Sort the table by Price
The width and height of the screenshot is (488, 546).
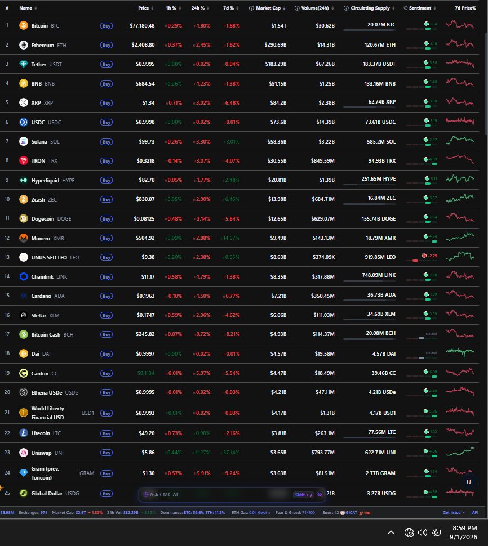pos(146,8)
